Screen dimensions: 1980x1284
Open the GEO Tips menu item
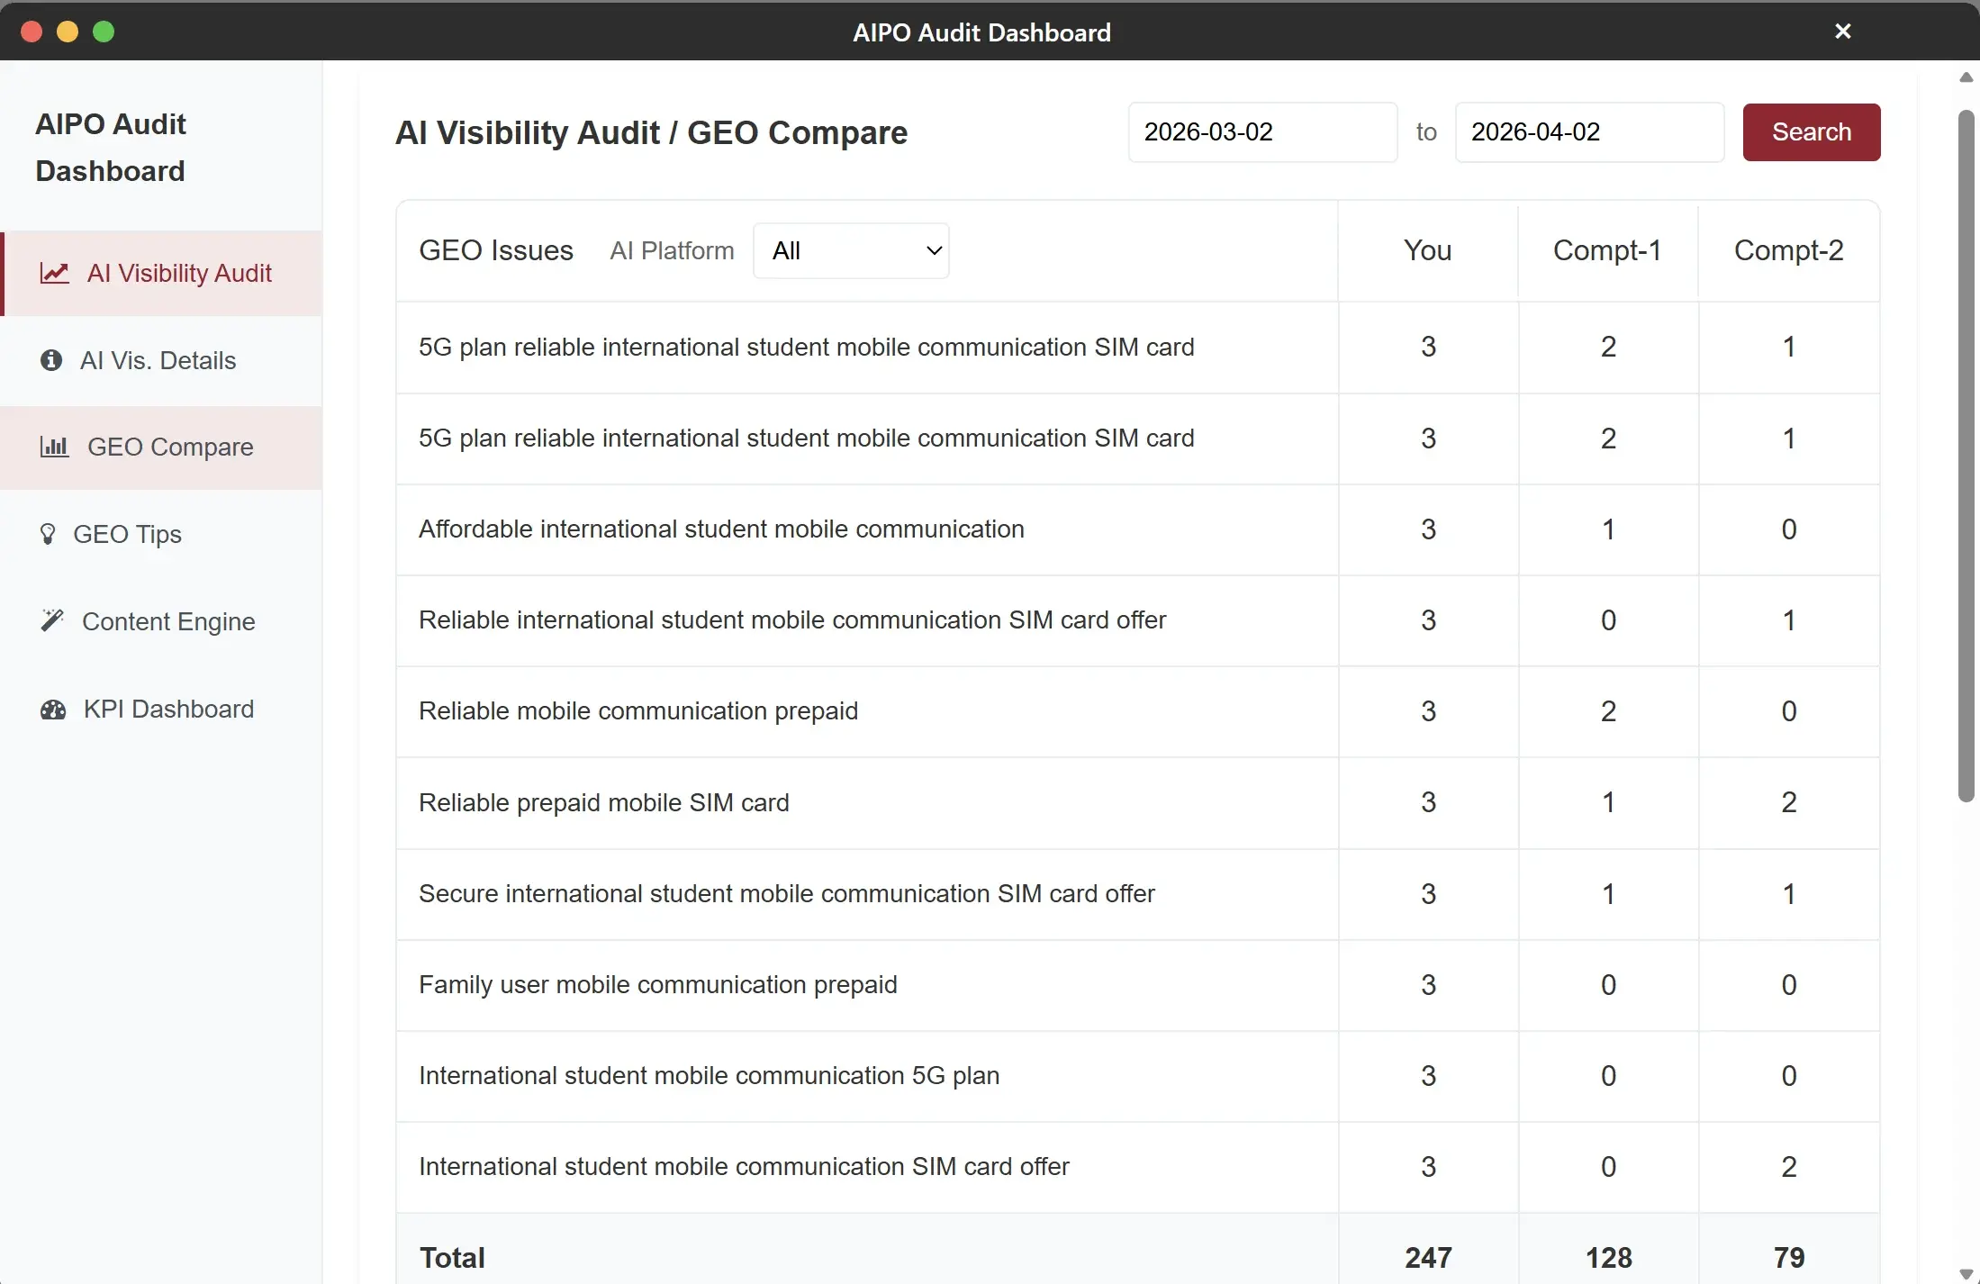pyautogui.click(x=127, y=534)
